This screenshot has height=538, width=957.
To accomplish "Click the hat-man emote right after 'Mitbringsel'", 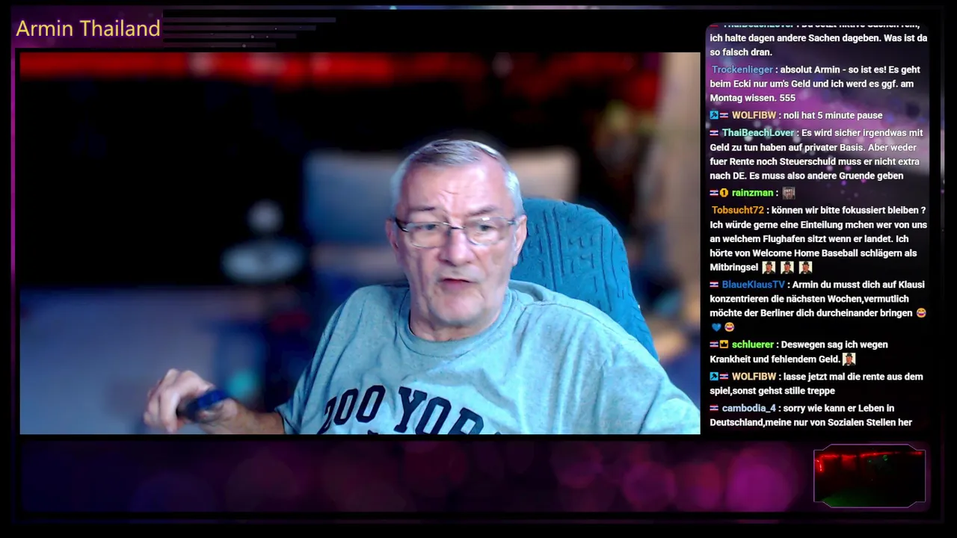I will click(x=769, y=268).
